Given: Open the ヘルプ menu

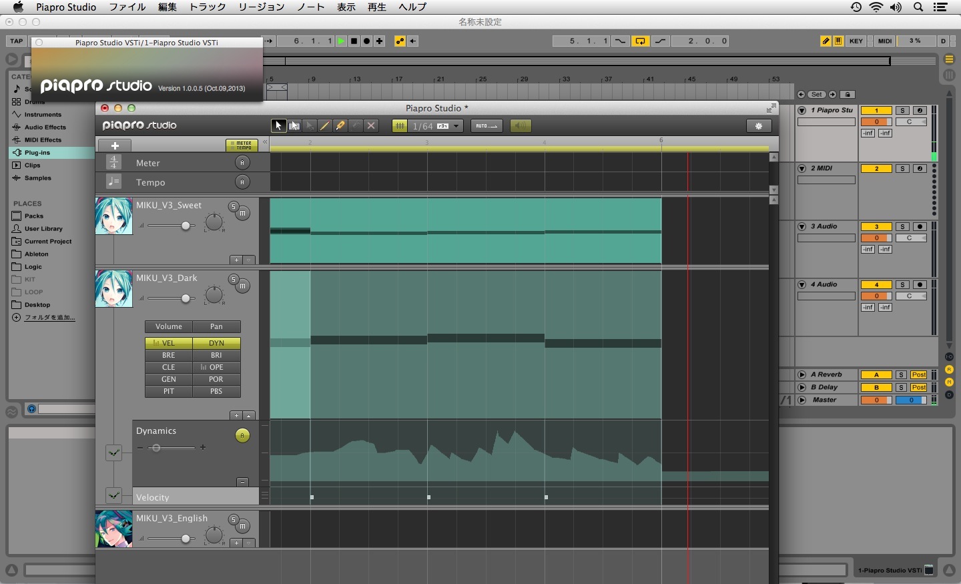Looking at the screenshot, I should pyautogui.click(x=412, y=7).
